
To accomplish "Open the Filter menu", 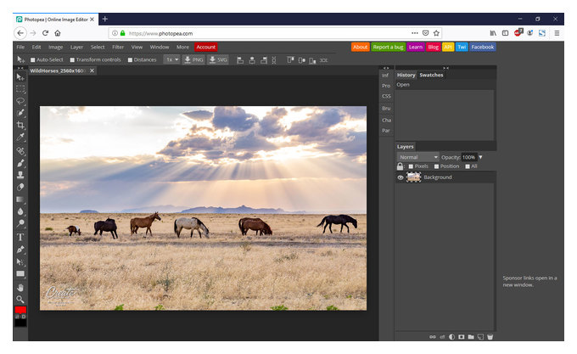I will (118, 47).
